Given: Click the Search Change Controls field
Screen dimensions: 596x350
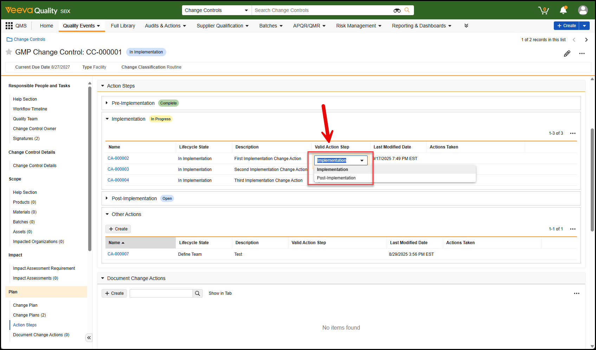Looking at the screenshot, I should point(322,11).
